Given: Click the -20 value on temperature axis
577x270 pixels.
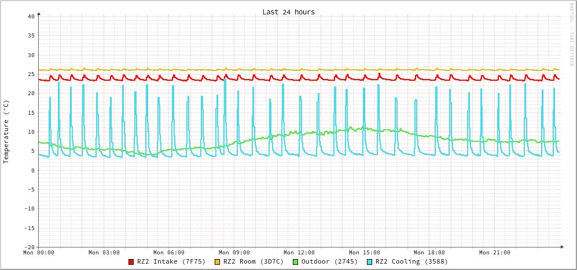Looking at the screenshot, I should click(x=29, y=247).
